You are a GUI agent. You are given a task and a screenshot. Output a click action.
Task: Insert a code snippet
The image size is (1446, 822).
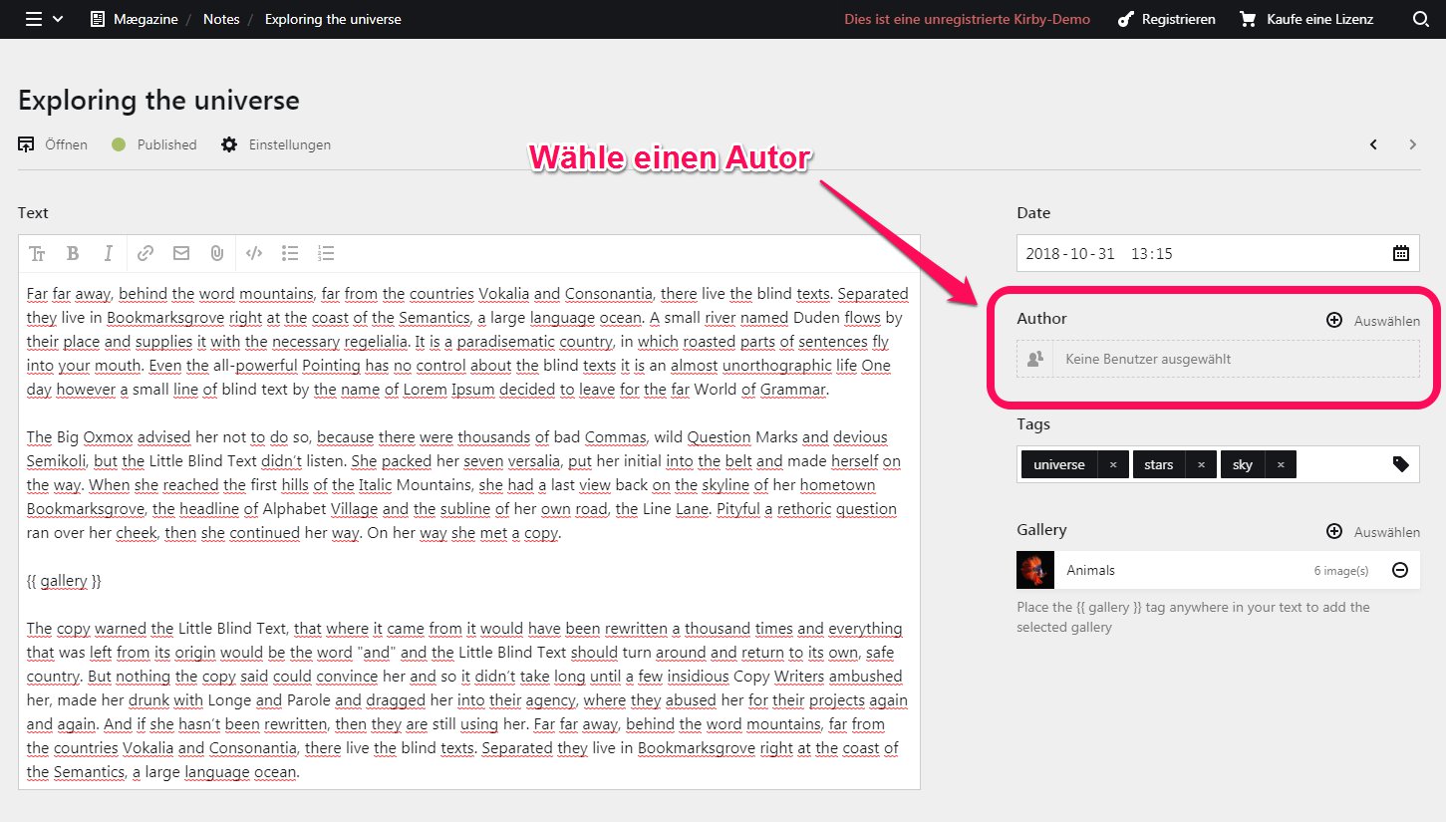254,253
